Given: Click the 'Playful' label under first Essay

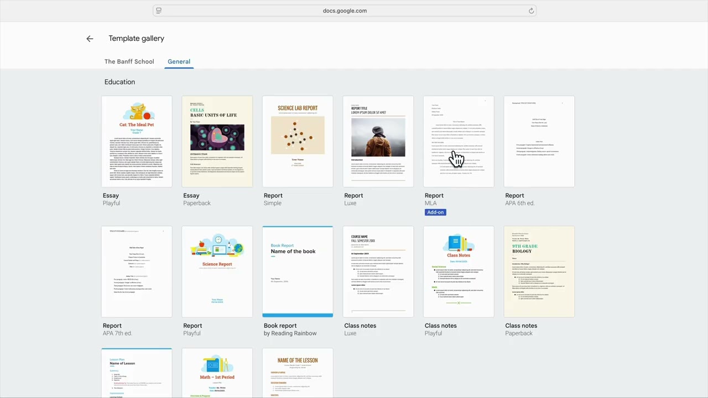Looking at the screenshot, I should [x=111, y=203].
